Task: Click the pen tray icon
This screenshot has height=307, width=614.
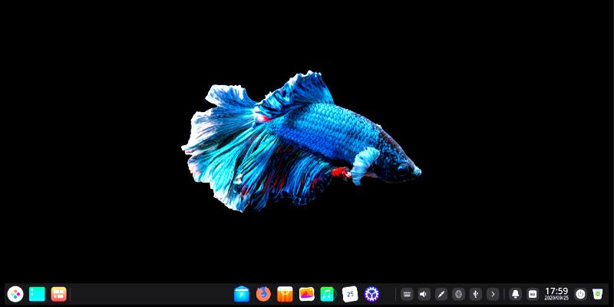Action: (441, 294)
